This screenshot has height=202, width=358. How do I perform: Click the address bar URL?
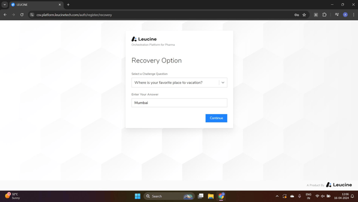(x=74, y=15)
